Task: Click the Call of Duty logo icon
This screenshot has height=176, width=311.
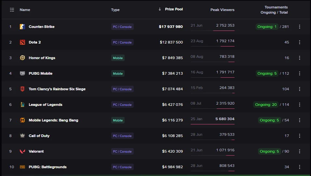Action: point(22,136)
